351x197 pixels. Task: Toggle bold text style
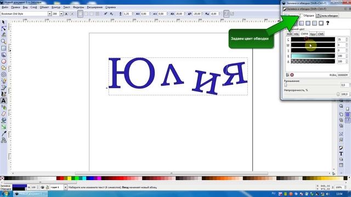[x=66, y=14]
